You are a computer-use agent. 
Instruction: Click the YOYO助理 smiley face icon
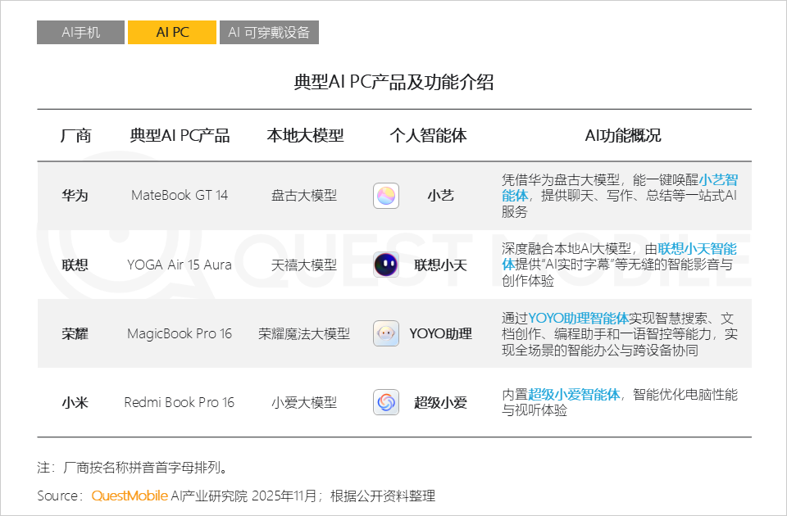pos(385,333)
